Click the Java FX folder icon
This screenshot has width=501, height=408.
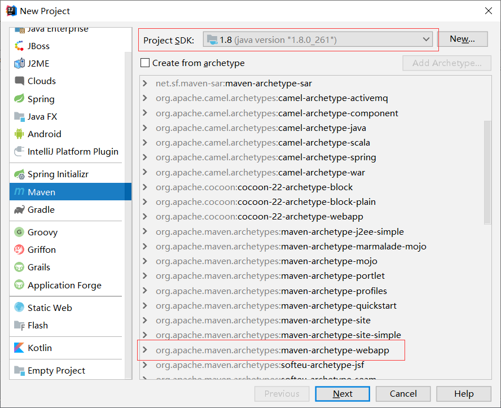pyautogui.click(x=19, y=117)
